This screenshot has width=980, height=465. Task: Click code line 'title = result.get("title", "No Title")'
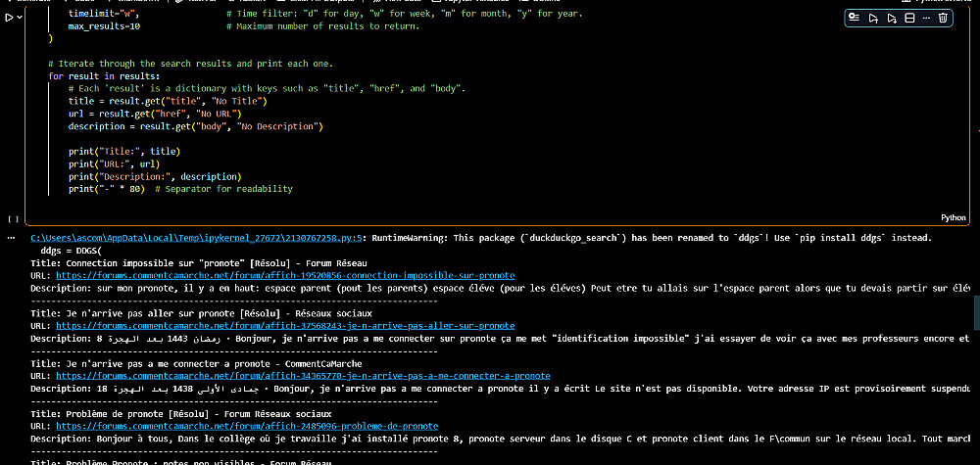pos(169,101)
